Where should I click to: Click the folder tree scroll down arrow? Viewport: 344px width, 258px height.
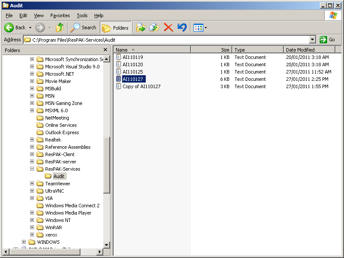pyautogui.click(x=106, y=245)
